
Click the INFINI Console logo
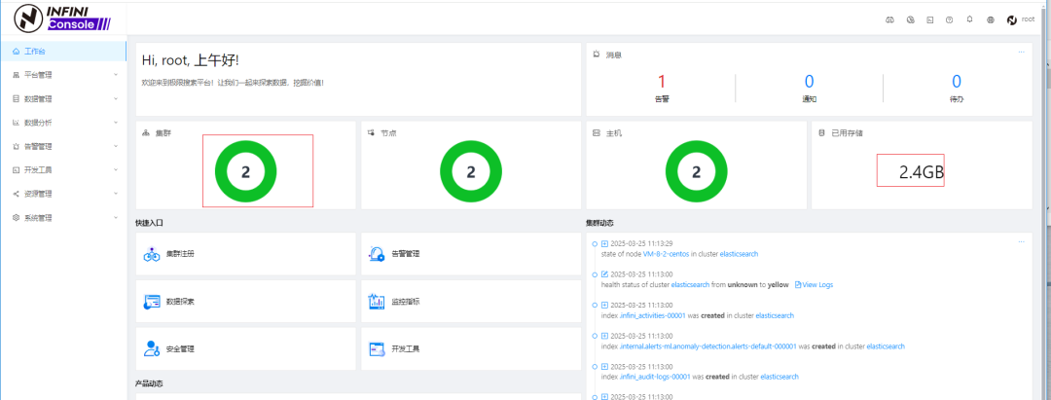coord(61,18)
